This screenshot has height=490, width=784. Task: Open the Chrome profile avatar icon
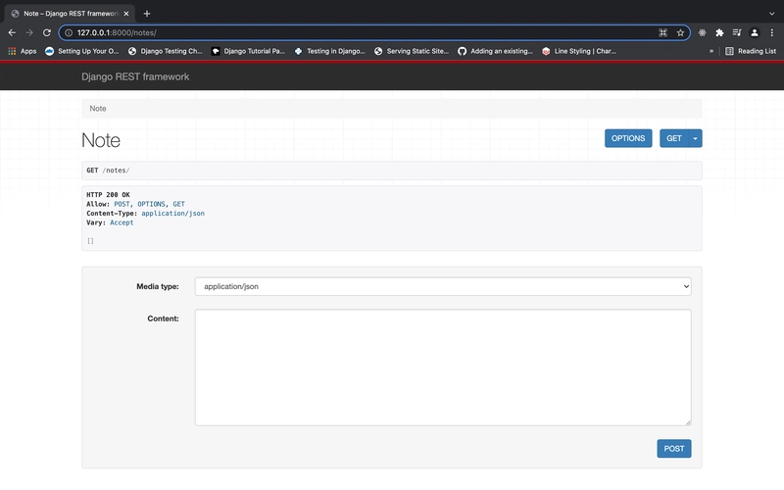755,32
